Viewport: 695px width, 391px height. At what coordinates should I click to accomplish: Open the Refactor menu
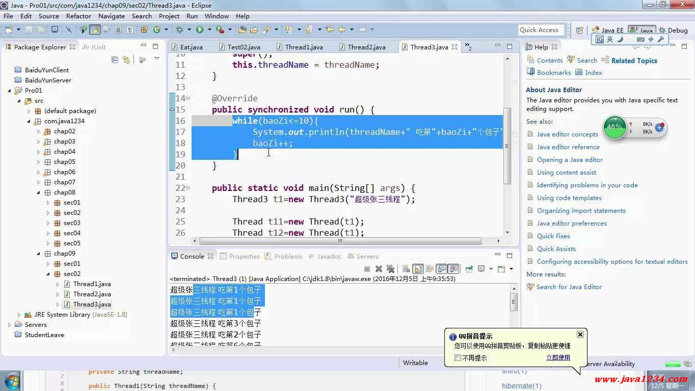78,16
